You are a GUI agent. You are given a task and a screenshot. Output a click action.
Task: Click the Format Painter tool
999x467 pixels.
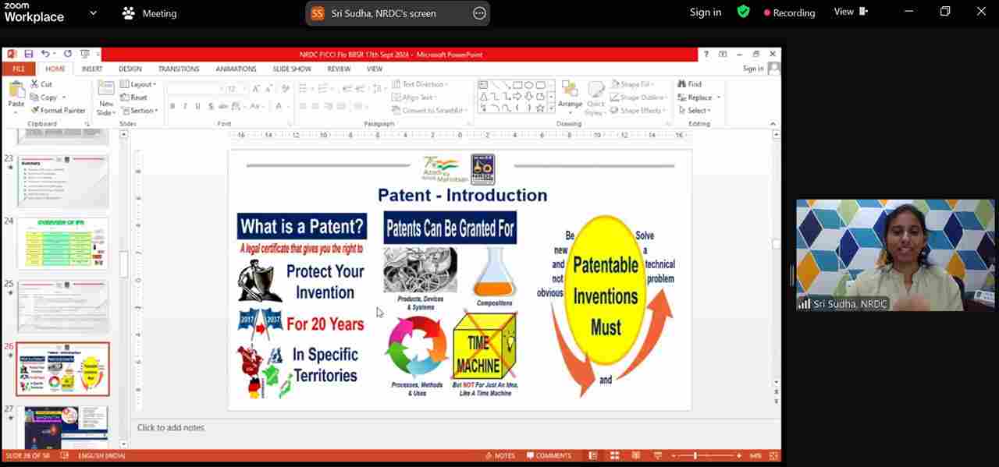click(x=62, y=111)
